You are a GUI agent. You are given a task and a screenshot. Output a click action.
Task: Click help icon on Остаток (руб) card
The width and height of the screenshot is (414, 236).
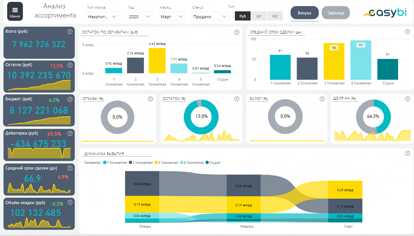(x=70, y=65)
